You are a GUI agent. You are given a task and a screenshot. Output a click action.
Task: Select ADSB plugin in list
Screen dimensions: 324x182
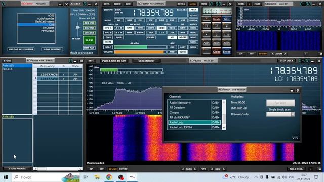(x=36, y=15)
